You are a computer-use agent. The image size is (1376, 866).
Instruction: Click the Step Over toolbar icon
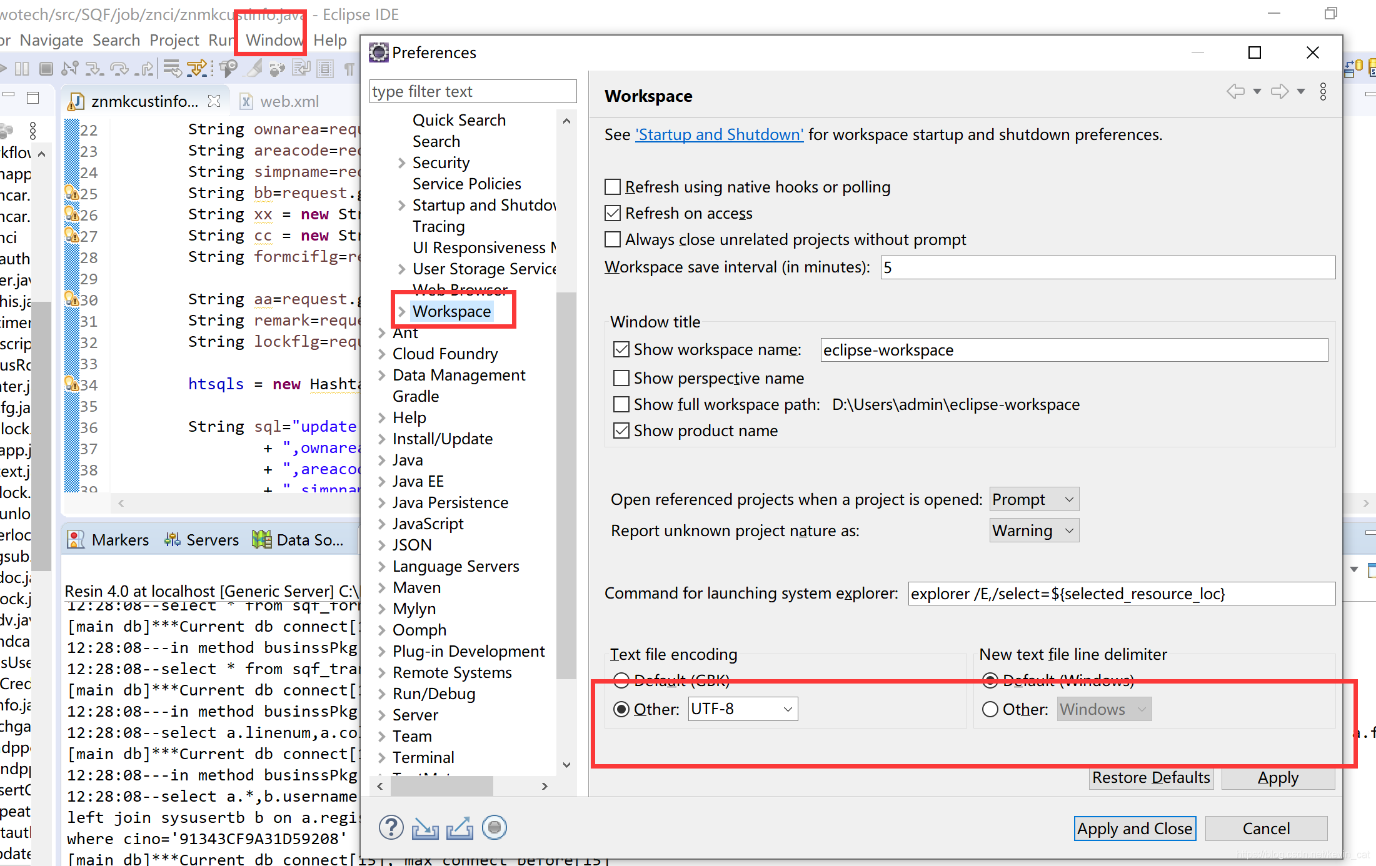(x=119, y=68)
